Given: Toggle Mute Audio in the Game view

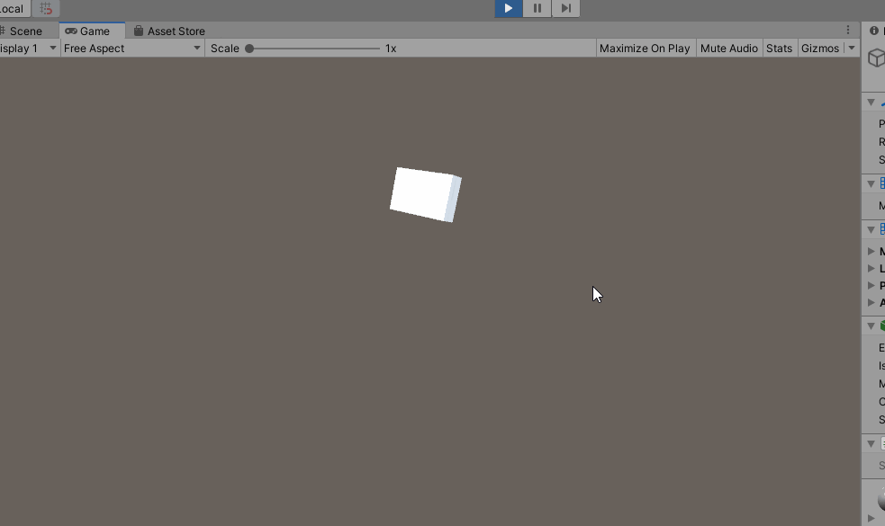Looking at the screenshot, I should pyautogui.click(x=728, y=48).
